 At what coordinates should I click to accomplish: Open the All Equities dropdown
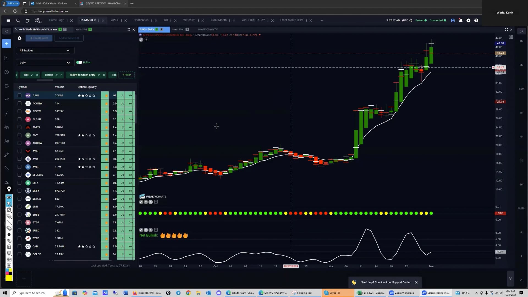point(45,50)
